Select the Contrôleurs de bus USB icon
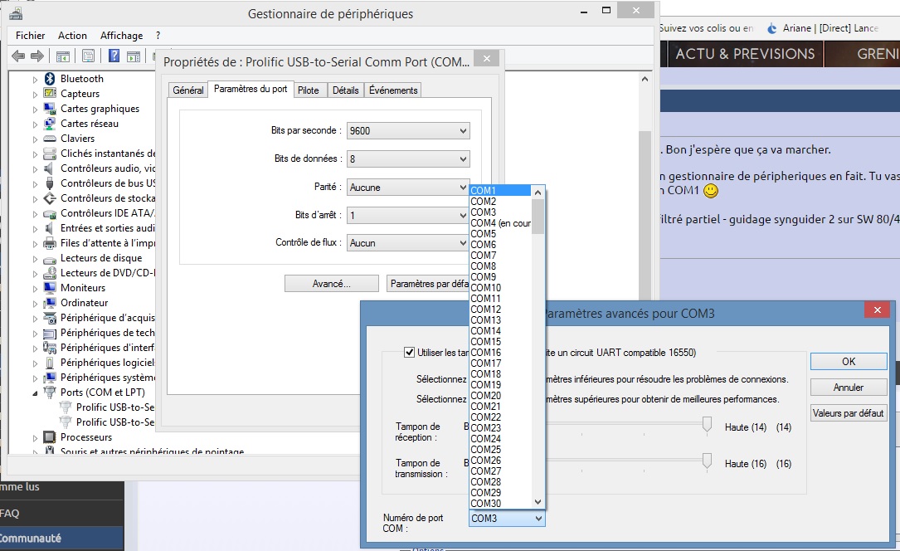This screenshot has height=551, width=900. pos(50,183)
